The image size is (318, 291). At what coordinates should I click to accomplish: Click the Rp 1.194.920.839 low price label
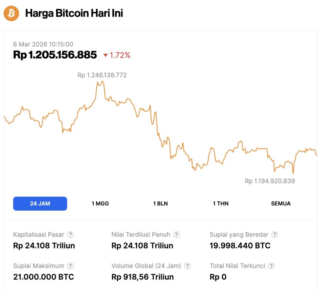[270, 181]
